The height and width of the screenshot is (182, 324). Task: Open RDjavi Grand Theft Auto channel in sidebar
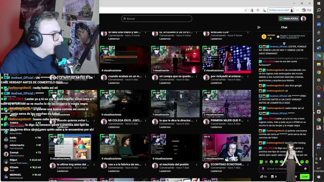pos(22,161)
